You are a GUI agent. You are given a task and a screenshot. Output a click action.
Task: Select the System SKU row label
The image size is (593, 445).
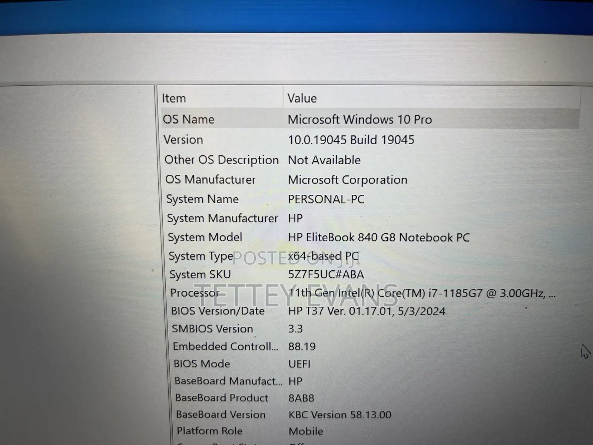tap(200, 274)
